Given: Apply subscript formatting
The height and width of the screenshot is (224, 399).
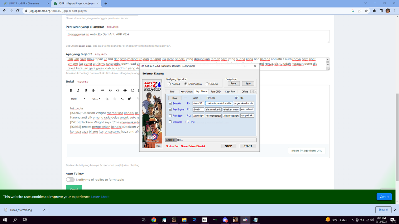Looking at the screenshot, I should (x=122, y=99).
